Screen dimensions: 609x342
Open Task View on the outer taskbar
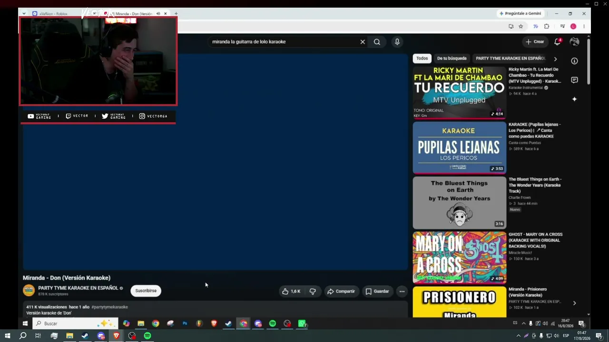point(38,336)
